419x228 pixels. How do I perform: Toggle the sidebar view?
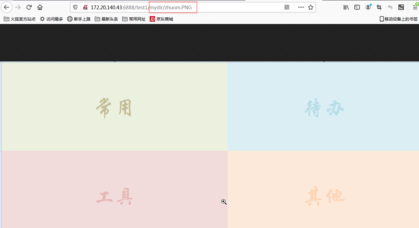pyautogui.click(x=357, y=7)
